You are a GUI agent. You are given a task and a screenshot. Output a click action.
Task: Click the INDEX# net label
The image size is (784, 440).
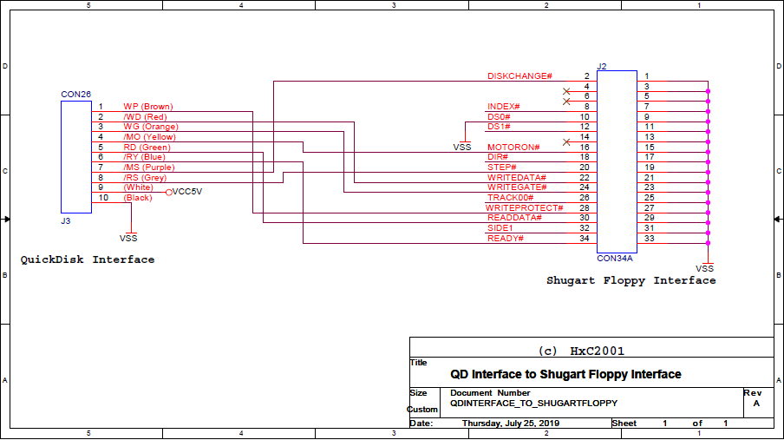click(x=504, y=107)
